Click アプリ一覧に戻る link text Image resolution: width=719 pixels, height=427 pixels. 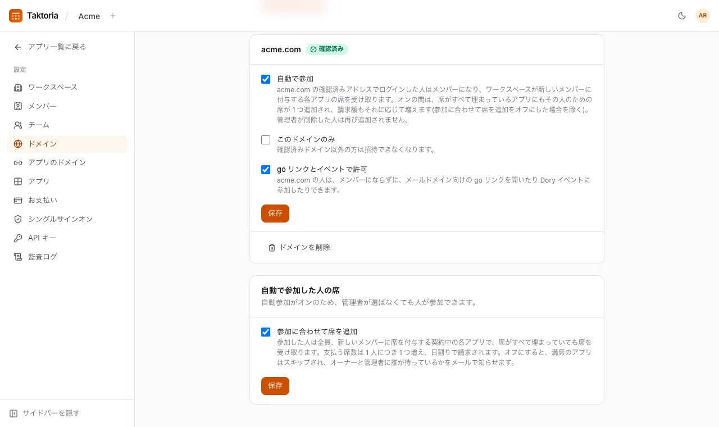click(x=57, y=47)
